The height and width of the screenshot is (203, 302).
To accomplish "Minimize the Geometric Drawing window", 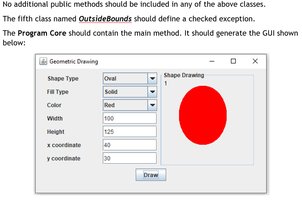I will click(212, 61).
